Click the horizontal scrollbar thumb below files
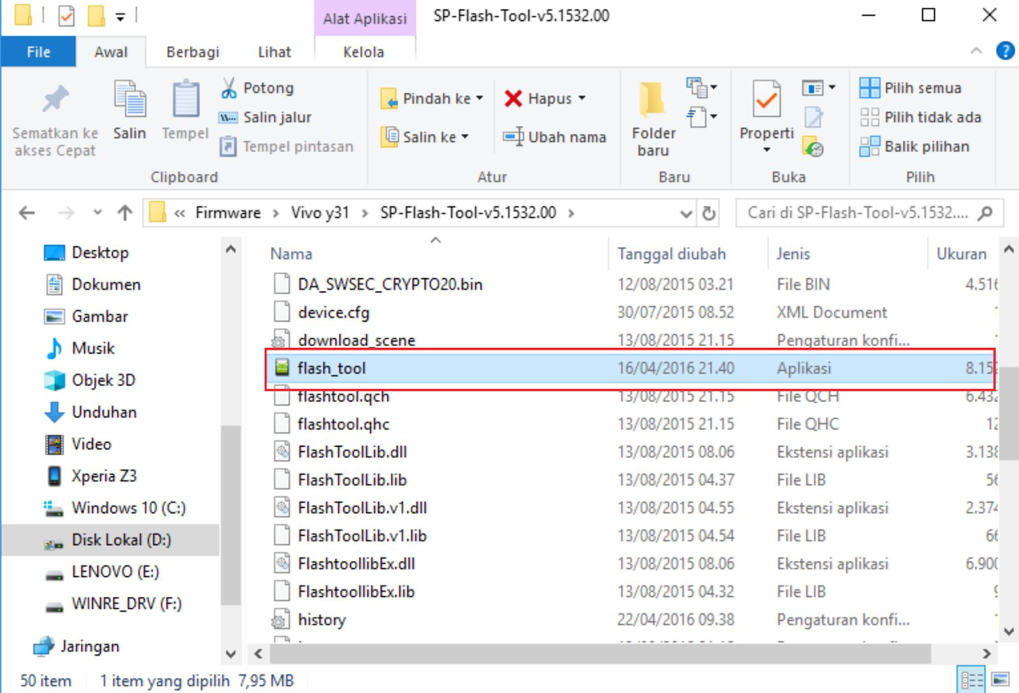This screenshot has width=1019, height=693. [600, 654]
